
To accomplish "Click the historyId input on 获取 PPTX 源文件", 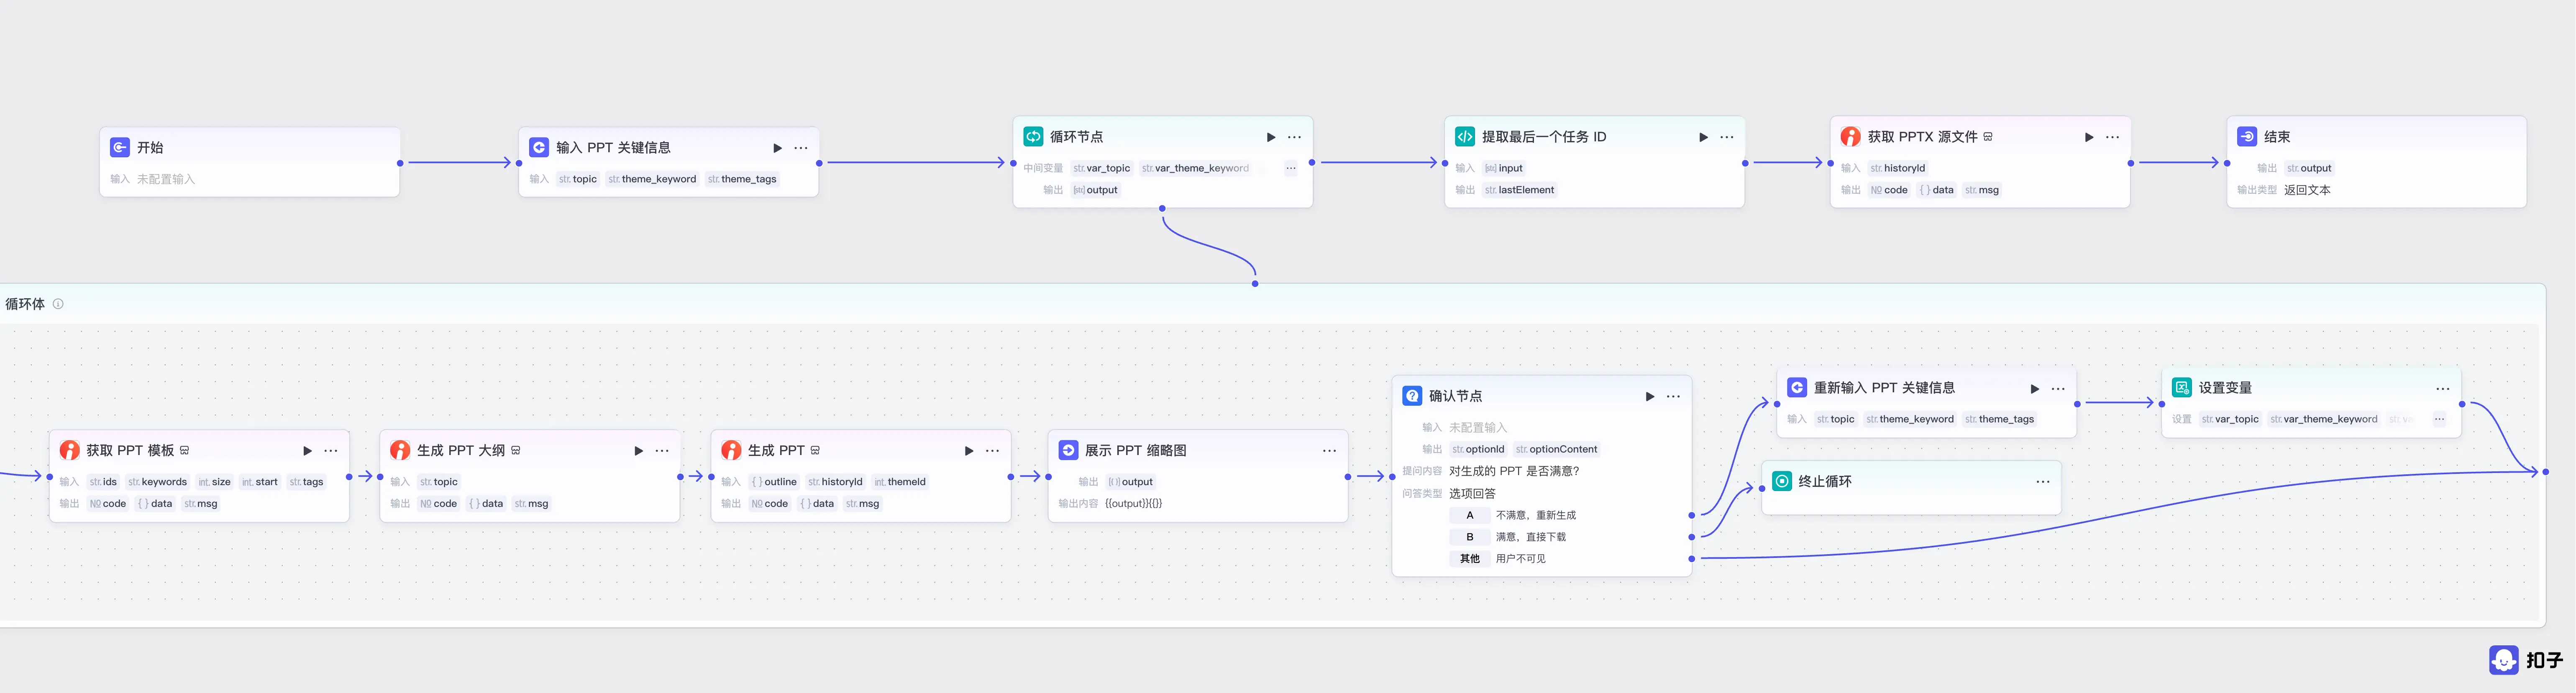I will click(x=1897, y=168).
